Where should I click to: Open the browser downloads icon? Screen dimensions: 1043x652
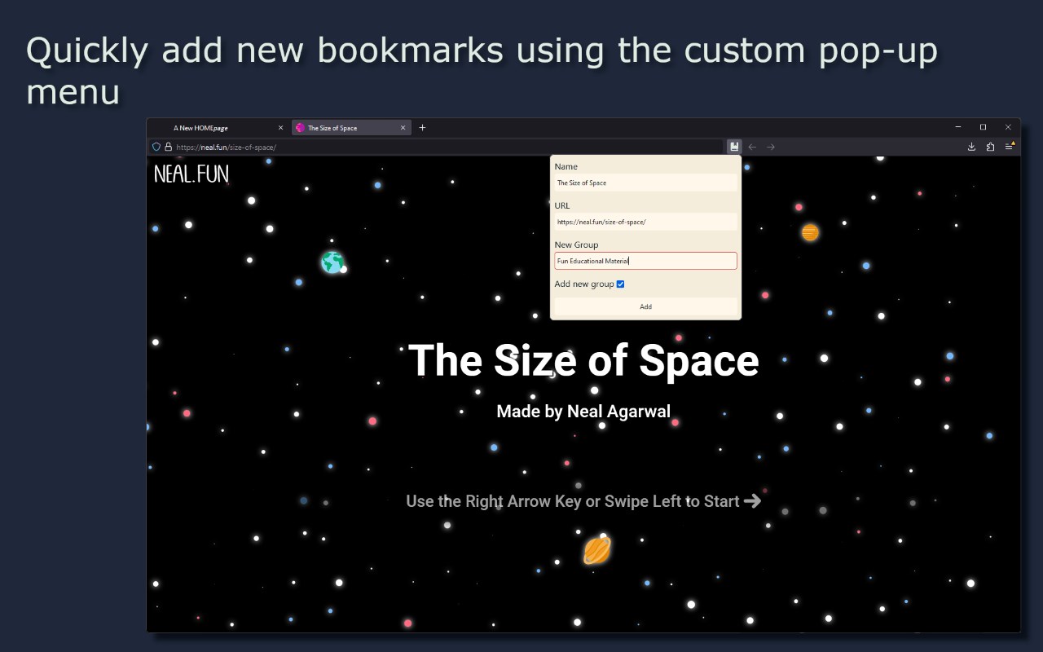pos(971,147)
